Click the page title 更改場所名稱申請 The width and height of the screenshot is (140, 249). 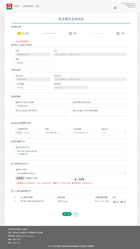coord(71,19)
